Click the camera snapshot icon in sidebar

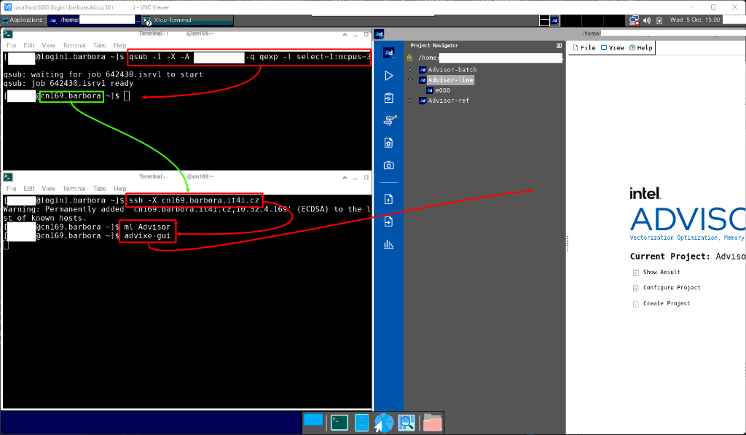pos(388,165)
